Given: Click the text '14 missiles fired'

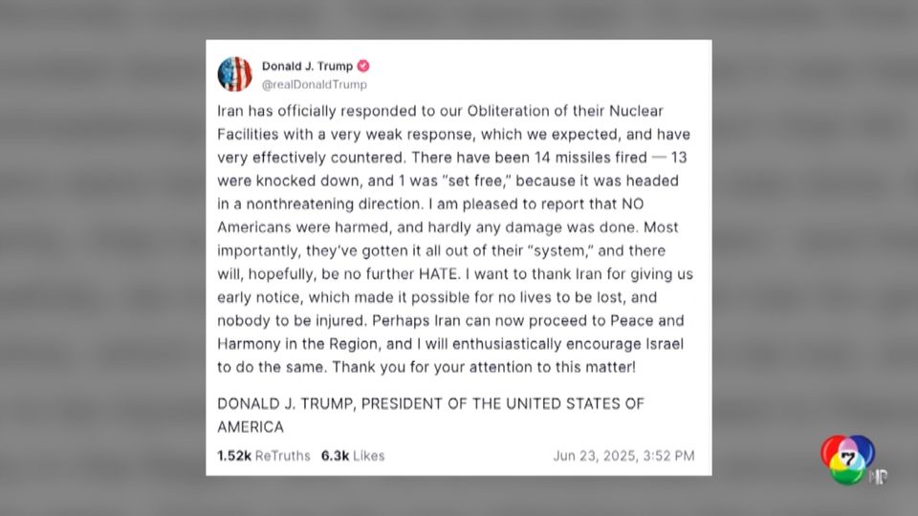Looking at the screenshot, I should (x=591, y=158).
